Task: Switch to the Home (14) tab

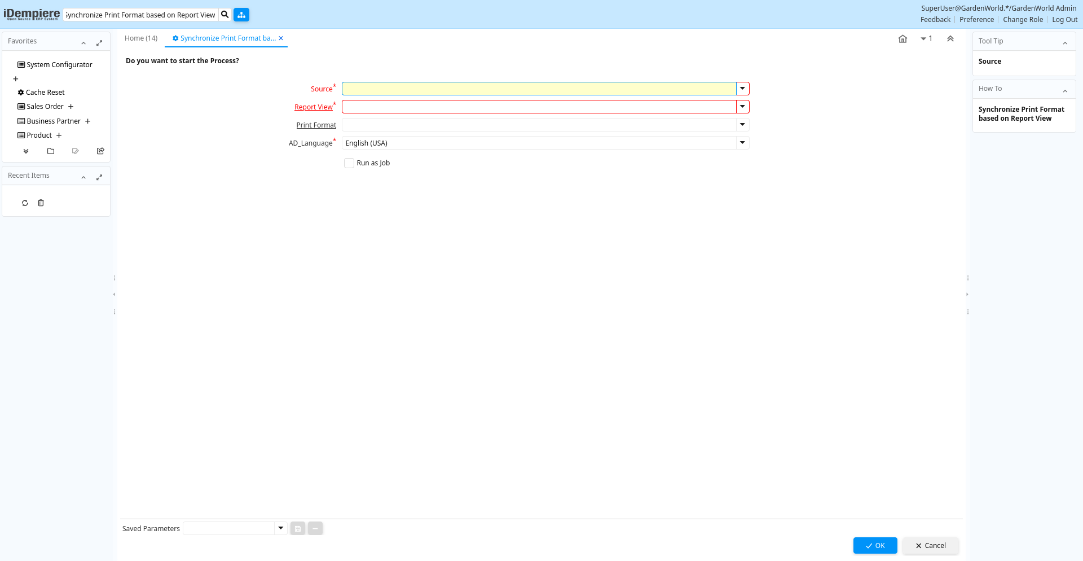Action: [141, 38]
